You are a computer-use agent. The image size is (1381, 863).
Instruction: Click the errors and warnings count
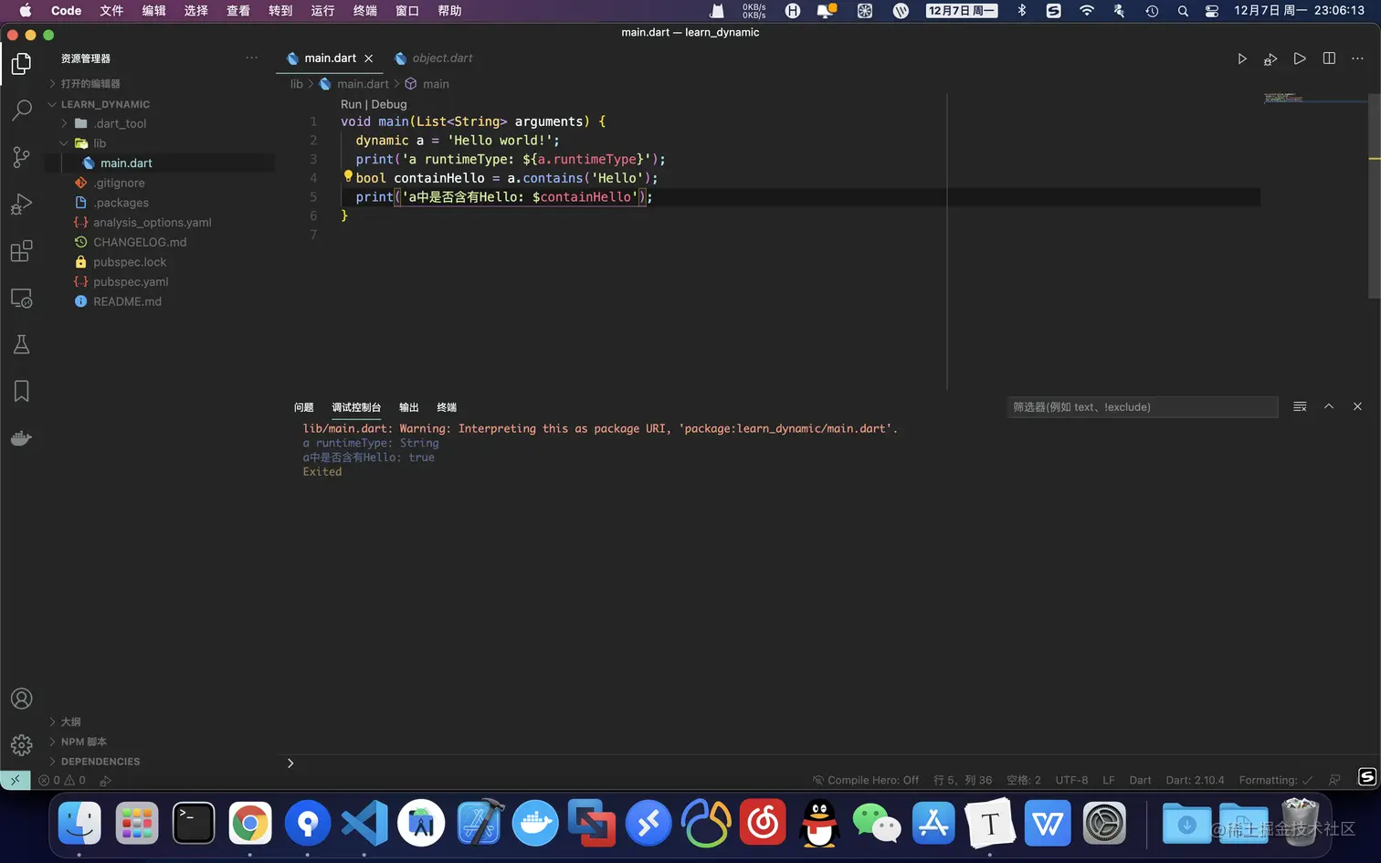tap(62, 780)
